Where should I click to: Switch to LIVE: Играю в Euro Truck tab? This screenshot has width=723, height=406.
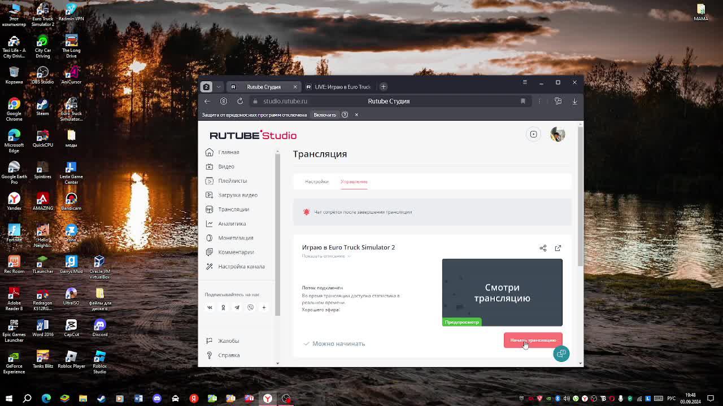tap(338, 87)
